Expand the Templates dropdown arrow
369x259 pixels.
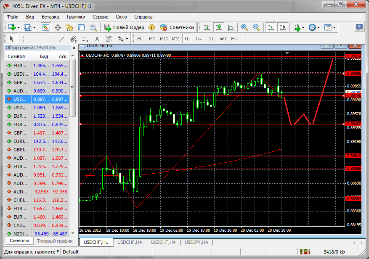pyautogui.click(x=334, y=27)
